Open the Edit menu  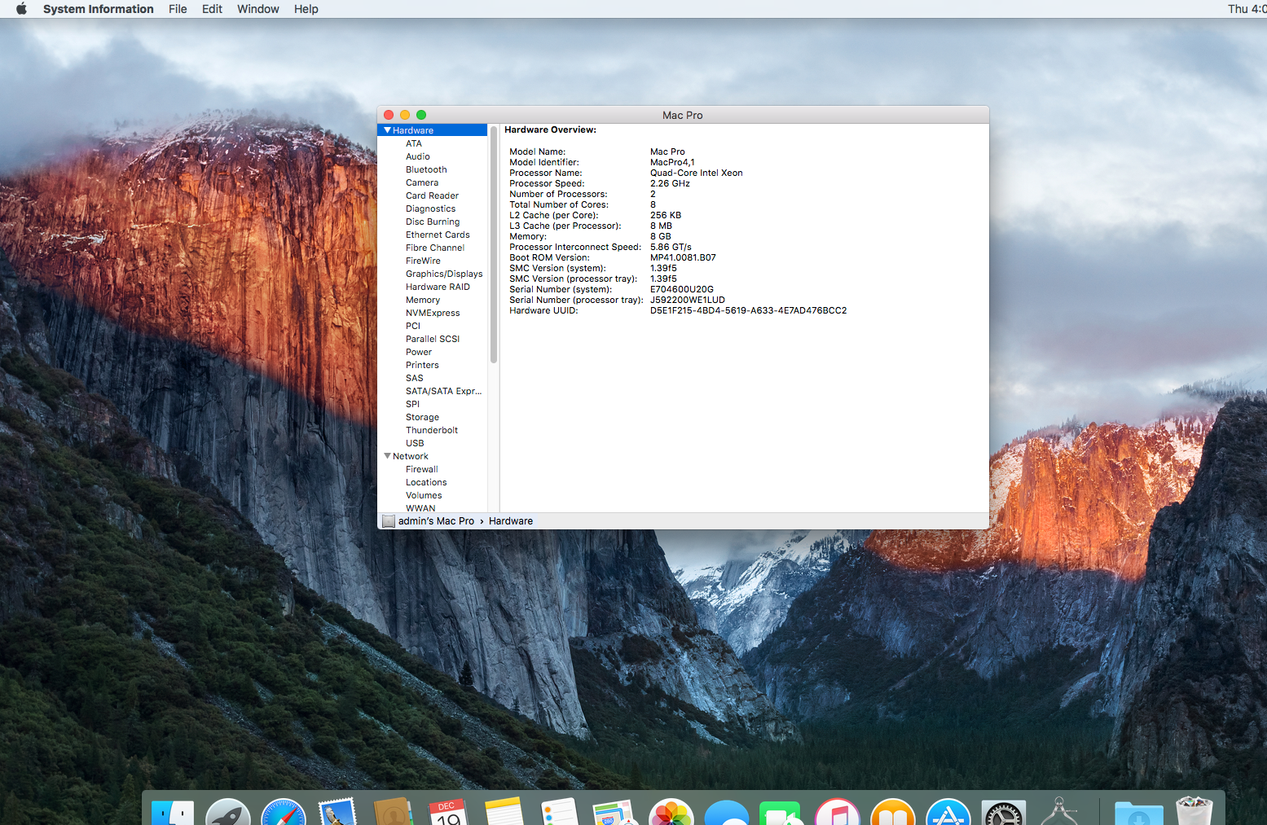(212, 9)
